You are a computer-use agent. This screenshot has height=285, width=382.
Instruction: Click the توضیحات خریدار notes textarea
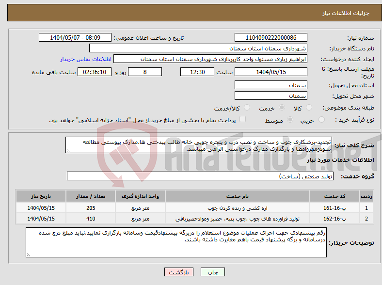pos(176,242)
